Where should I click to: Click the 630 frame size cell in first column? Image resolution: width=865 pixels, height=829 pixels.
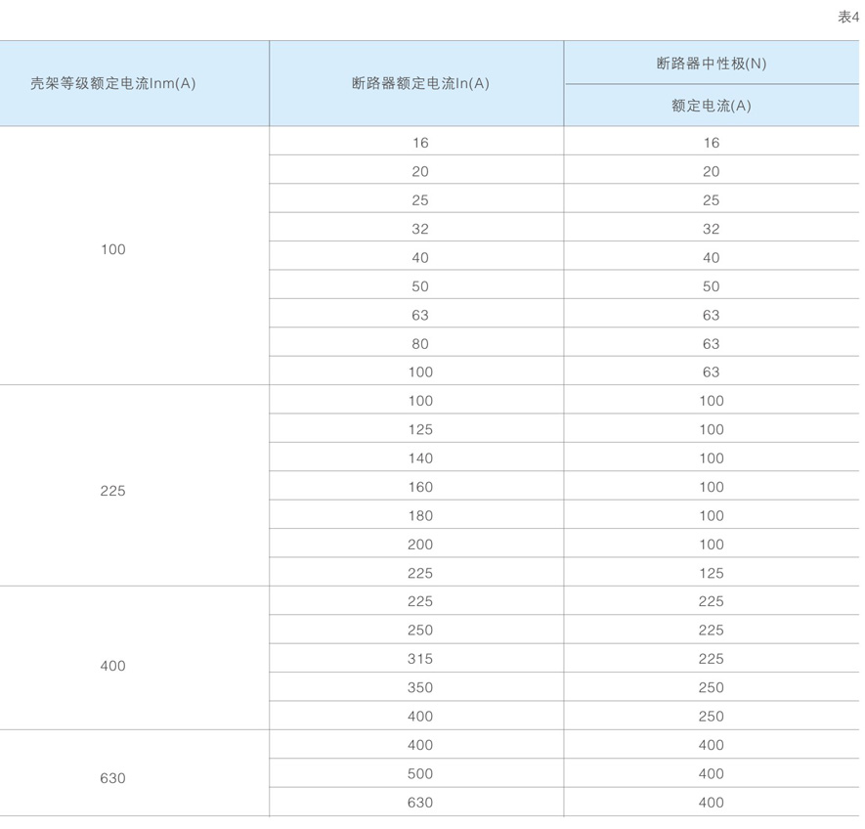[x=113, y=779]
